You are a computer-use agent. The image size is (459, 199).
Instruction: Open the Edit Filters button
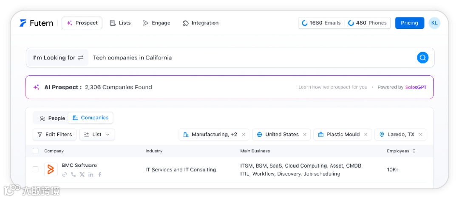pyautogui.click(x=54, y=135)
